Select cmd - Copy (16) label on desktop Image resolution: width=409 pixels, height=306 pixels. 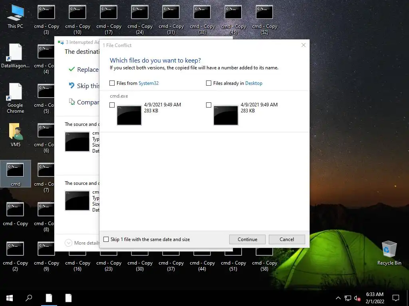[x=77, y=266]
